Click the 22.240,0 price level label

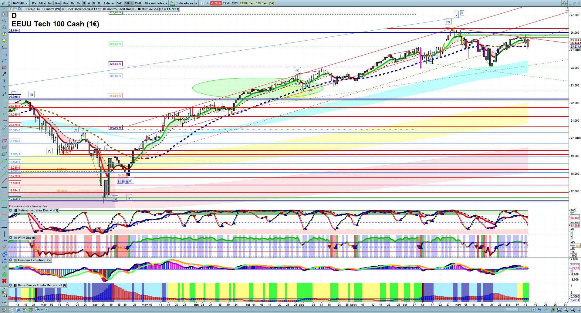tap(15, 97)
